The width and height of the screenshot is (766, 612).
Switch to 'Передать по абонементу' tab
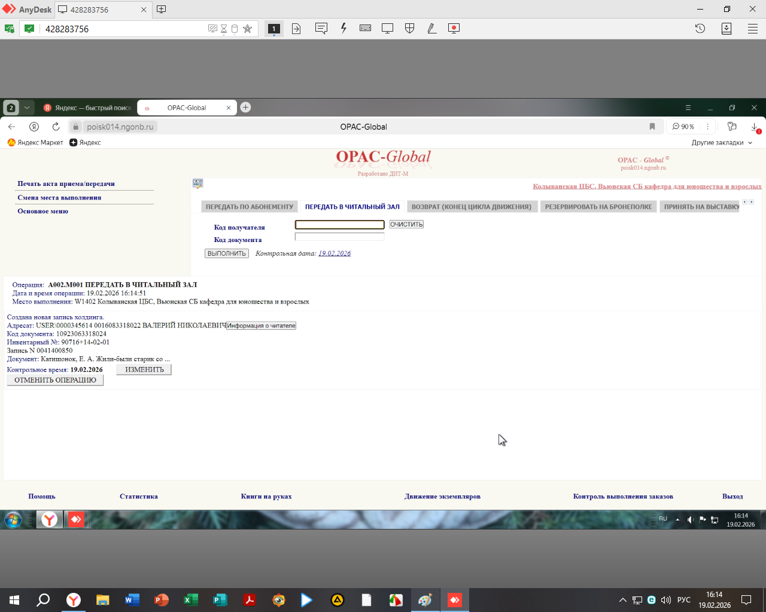click(x=250, y=207)
